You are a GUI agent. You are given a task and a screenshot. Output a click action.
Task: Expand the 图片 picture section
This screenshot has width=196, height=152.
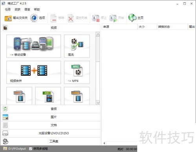tap(51, 117)
